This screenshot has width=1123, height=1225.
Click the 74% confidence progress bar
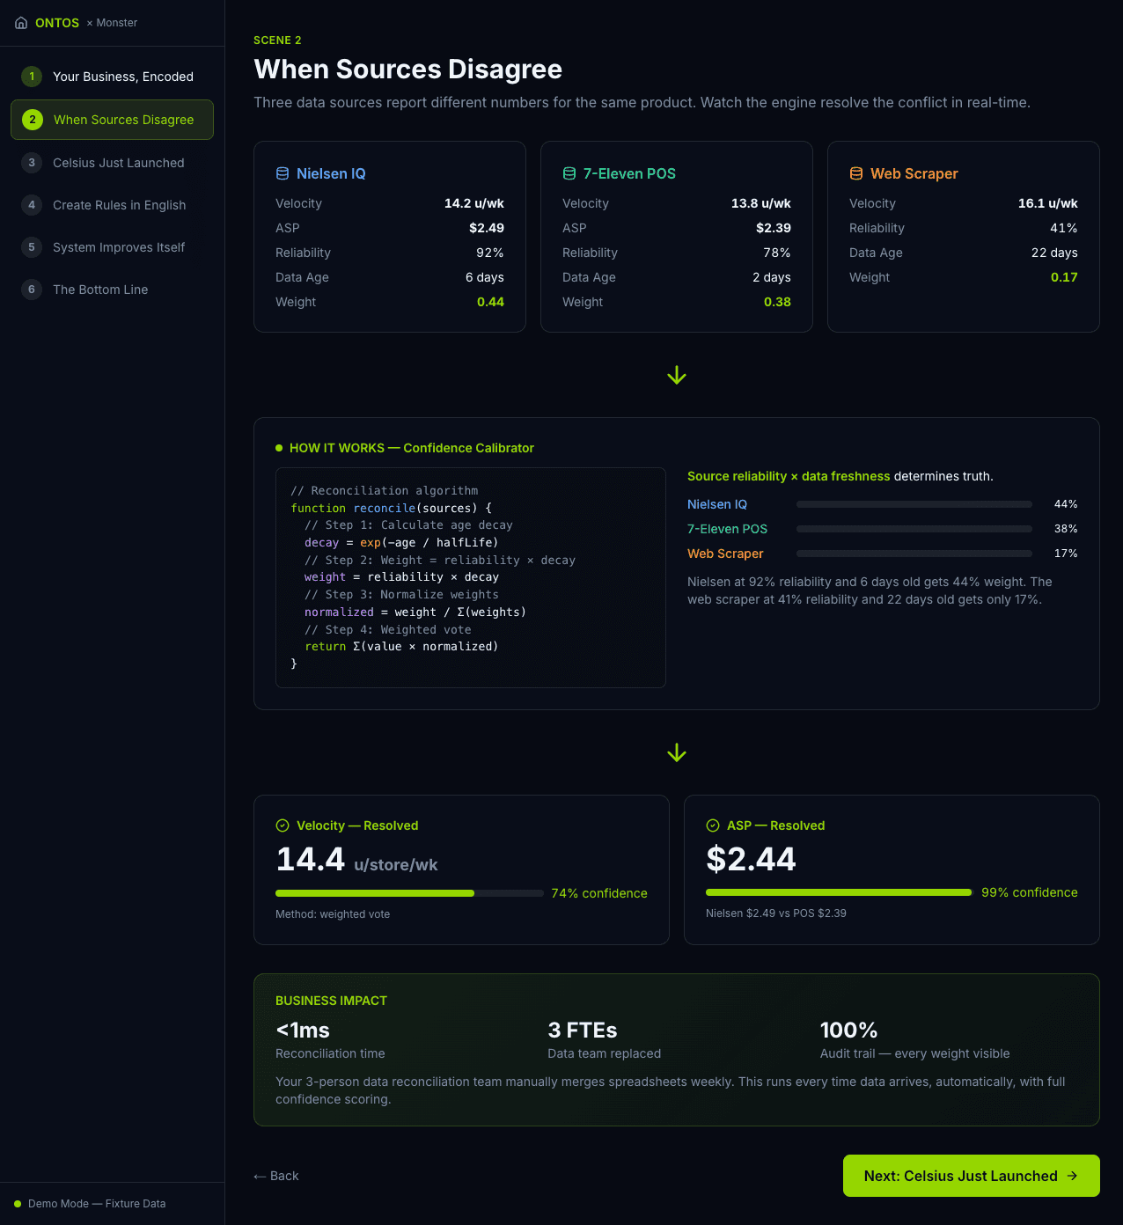pos(409,893)
